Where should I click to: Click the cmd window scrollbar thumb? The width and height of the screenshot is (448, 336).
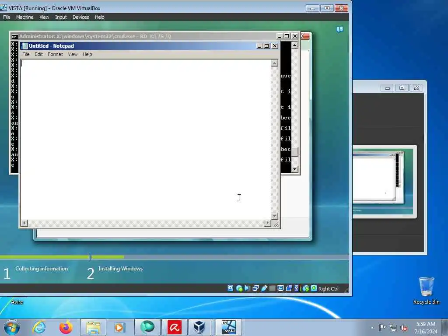[294, 152]
